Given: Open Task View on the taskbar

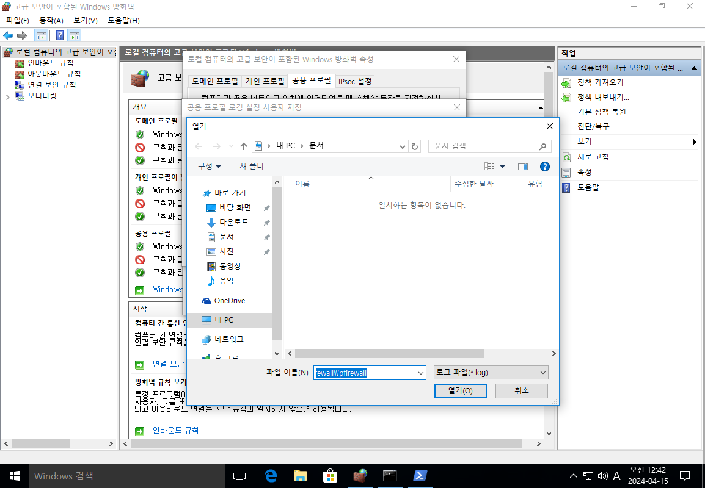Looking at the screenshot, I should 239,476.
